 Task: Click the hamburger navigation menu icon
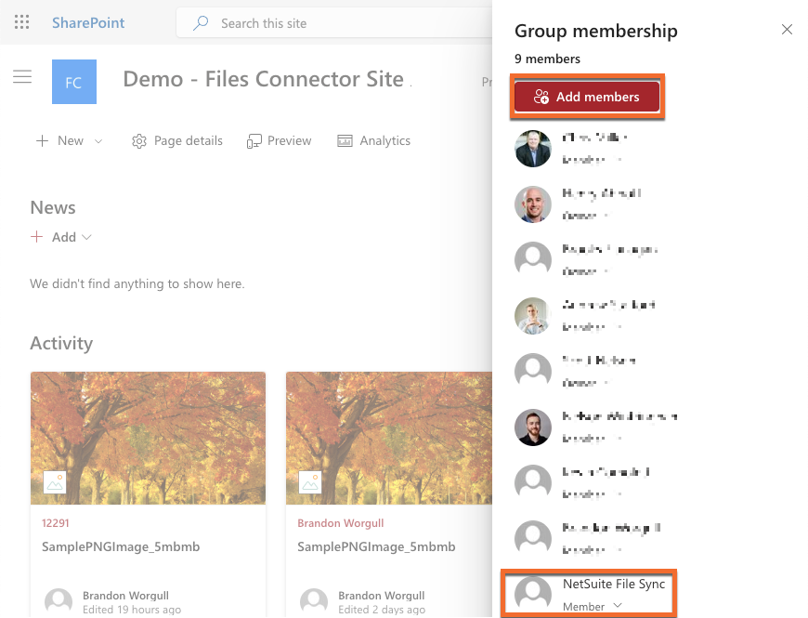22,77
